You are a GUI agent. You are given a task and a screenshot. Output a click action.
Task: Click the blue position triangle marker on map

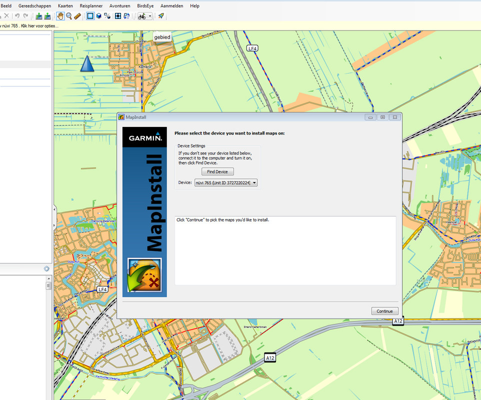pos(87,63)
